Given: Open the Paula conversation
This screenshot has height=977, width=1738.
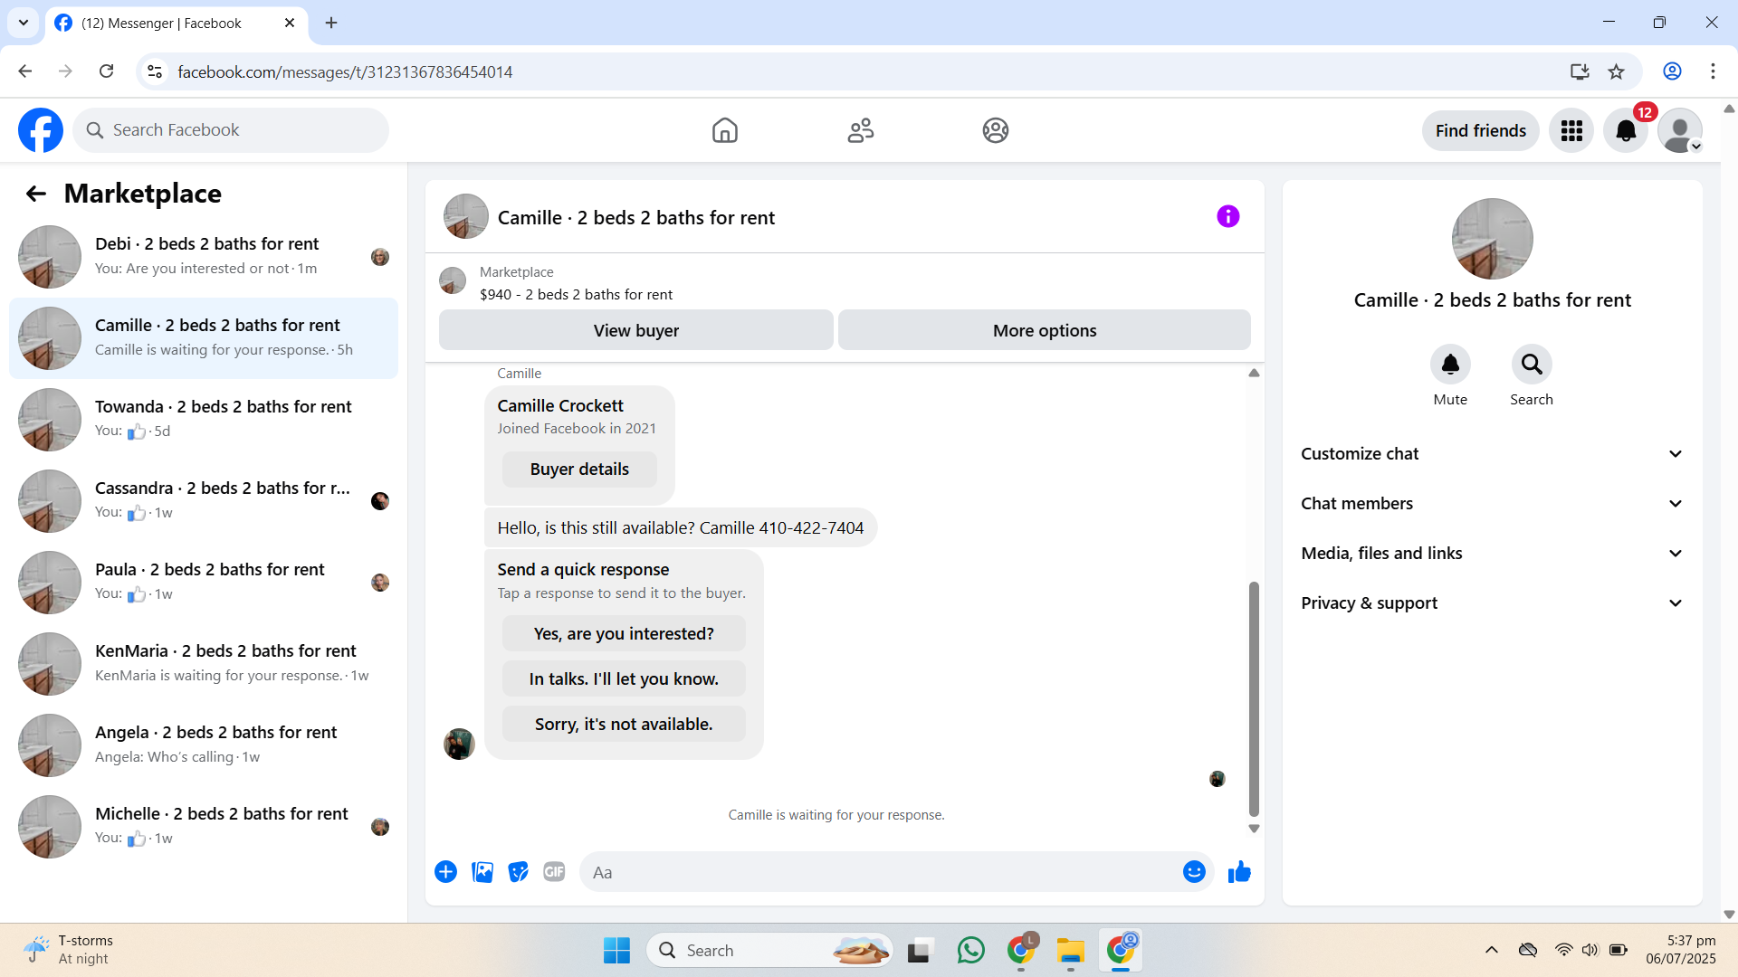Looking at the screenshot, I should pos(204,583).
